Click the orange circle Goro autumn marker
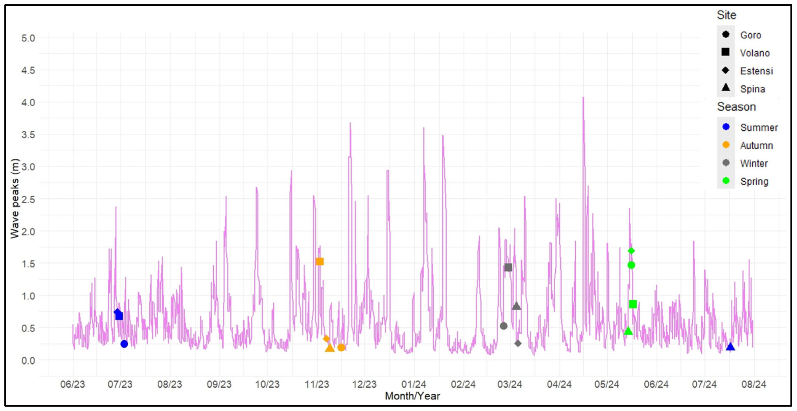Viewport: 797px width, 411px height. click(341, 348)
